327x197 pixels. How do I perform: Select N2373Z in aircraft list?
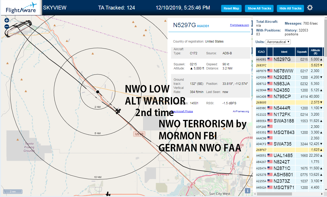(282, 181)
